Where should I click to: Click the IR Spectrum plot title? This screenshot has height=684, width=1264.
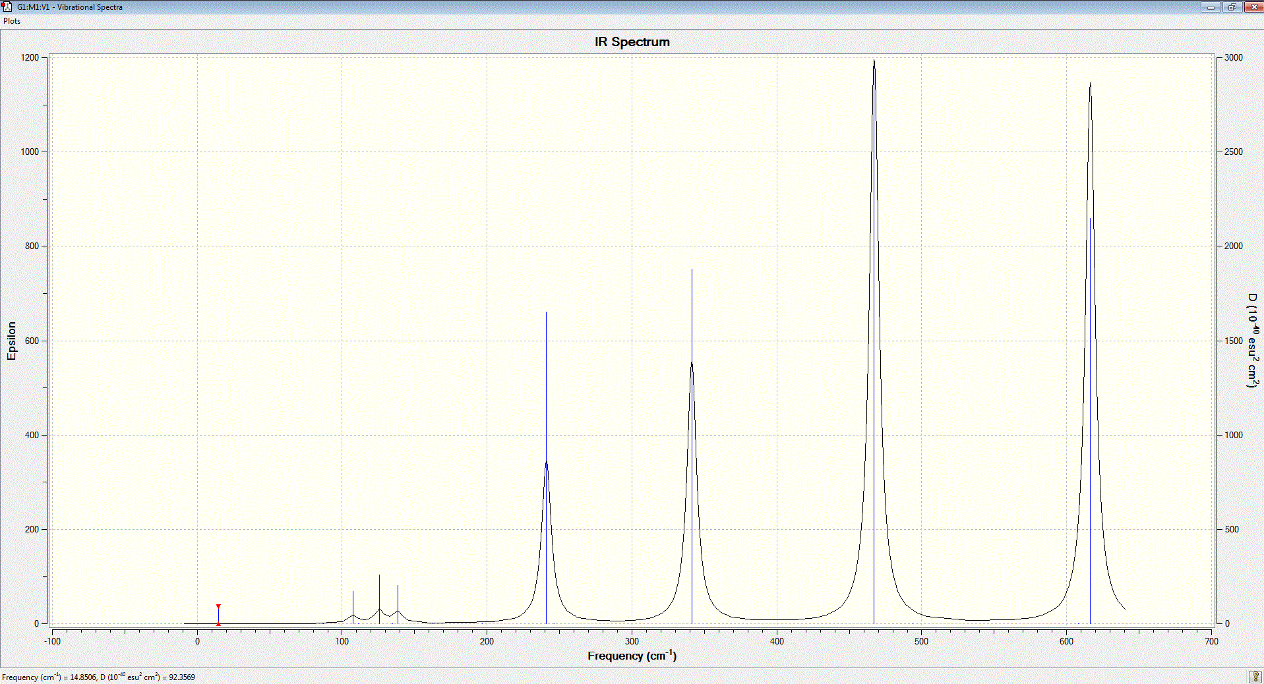(632, 42)
